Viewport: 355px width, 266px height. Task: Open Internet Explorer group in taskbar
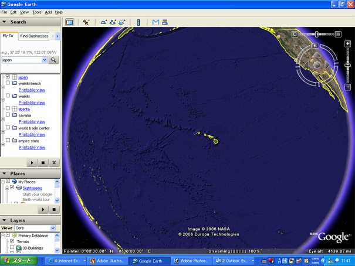[66, 261]
